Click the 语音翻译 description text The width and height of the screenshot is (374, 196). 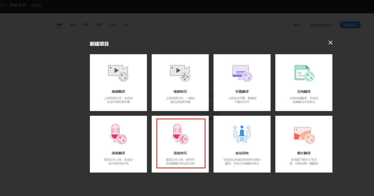tap(118, 161)
